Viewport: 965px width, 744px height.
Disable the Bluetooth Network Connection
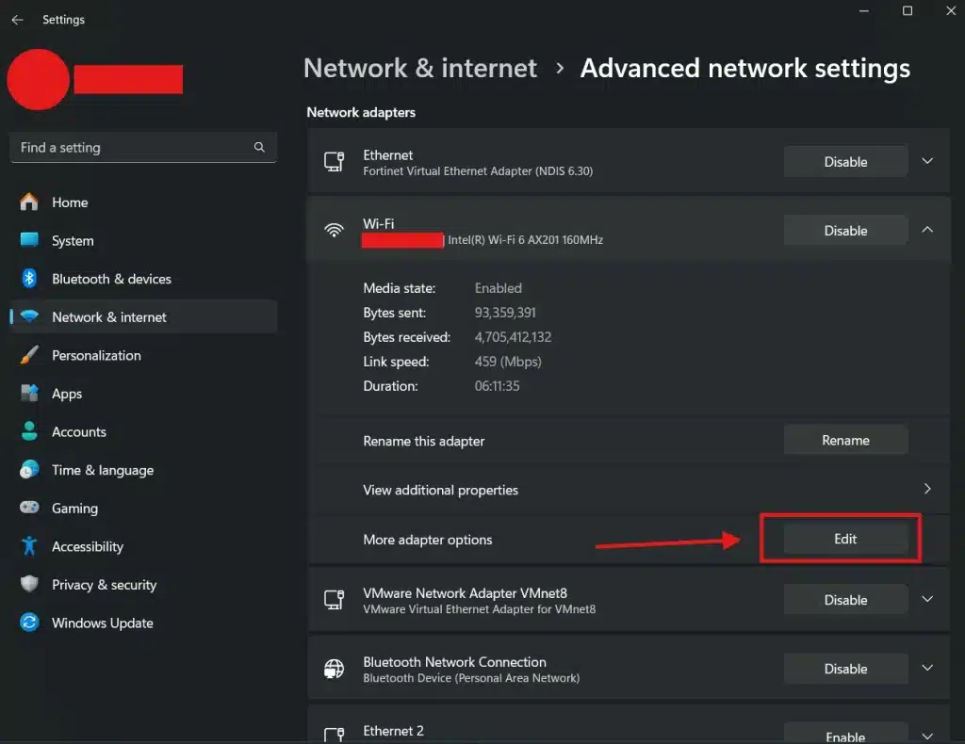[x=845, y=669]
